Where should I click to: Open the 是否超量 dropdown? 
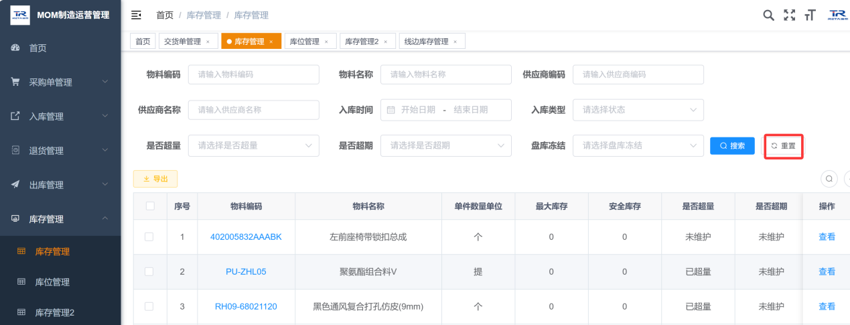pos(254,145)
